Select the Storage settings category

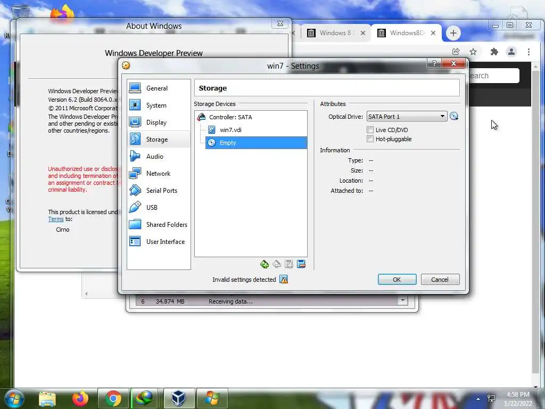pyautogui.click(x=159, y=140)
